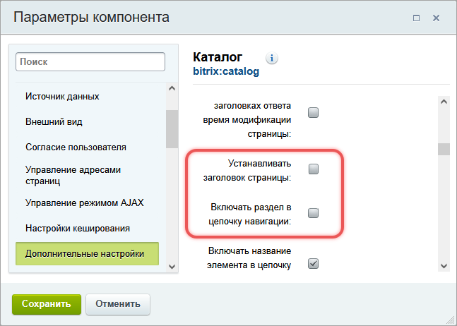Uncheck Включать название элемента в цепочку

(x=314, y=264)
